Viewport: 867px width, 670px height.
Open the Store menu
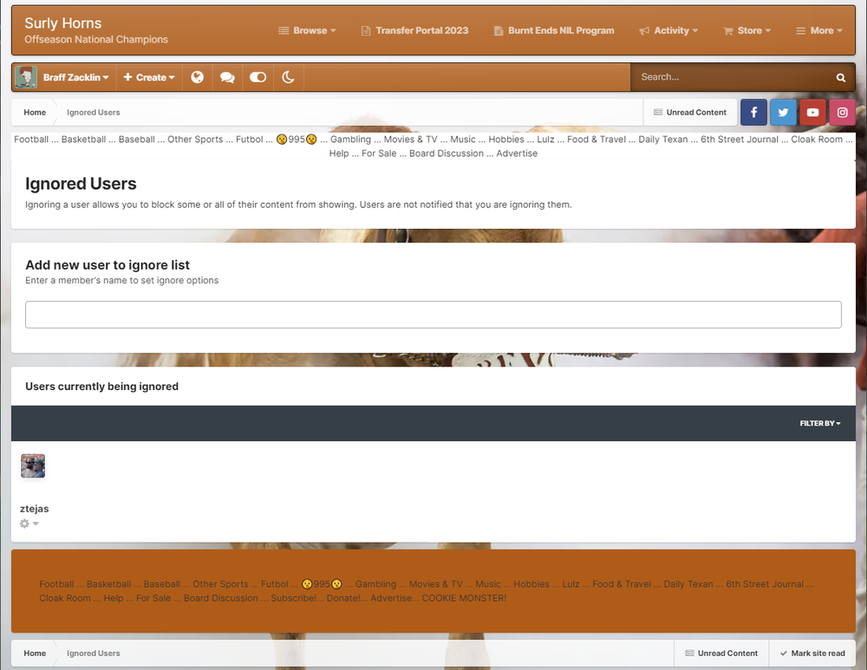pyautogui.click(x=746, y=30)
